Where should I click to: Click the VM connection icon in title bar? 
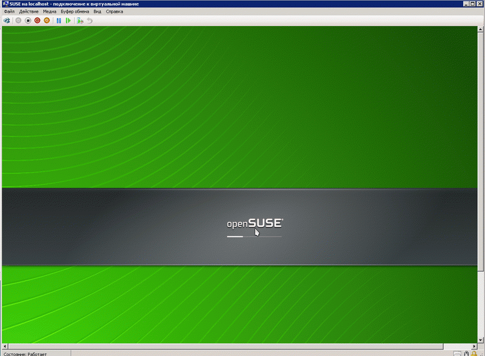[5, 4]
